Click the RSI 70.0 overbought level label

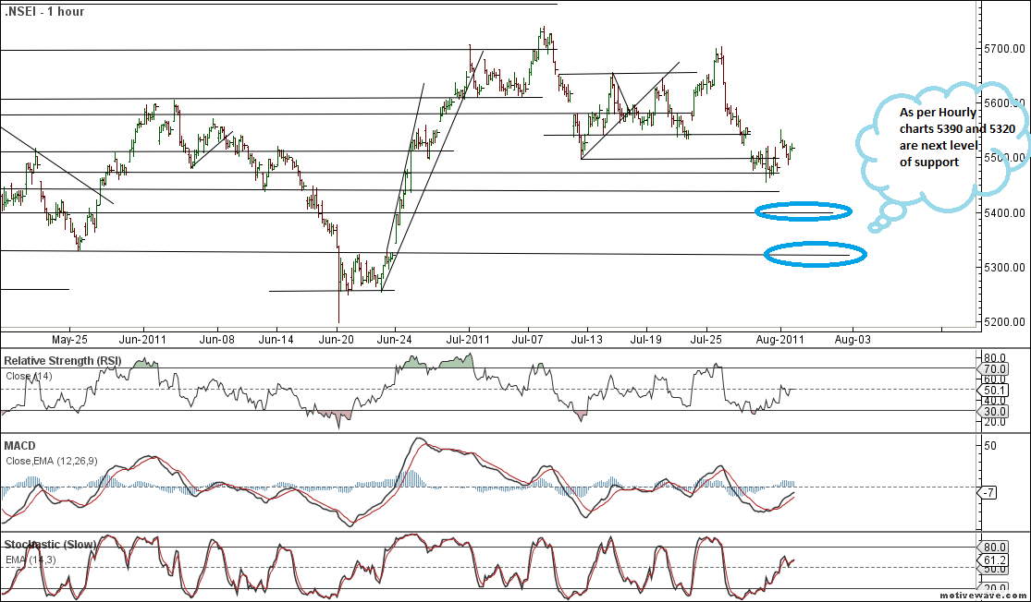point(994,368)
